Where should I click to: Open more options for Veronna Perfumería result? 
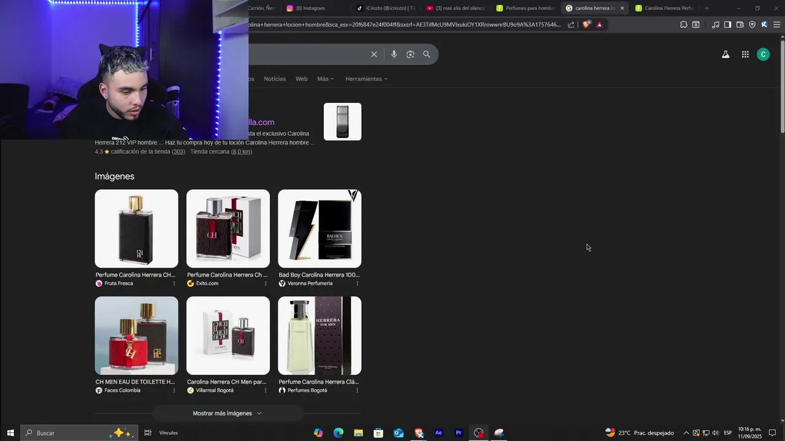(357, 284)
